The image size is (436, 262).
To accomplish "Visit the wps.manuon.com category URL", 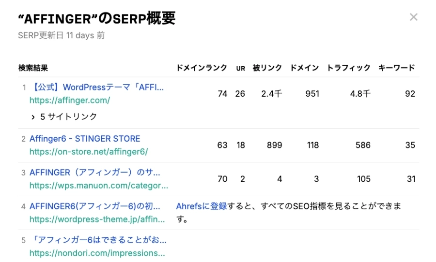I will point(99,186).
